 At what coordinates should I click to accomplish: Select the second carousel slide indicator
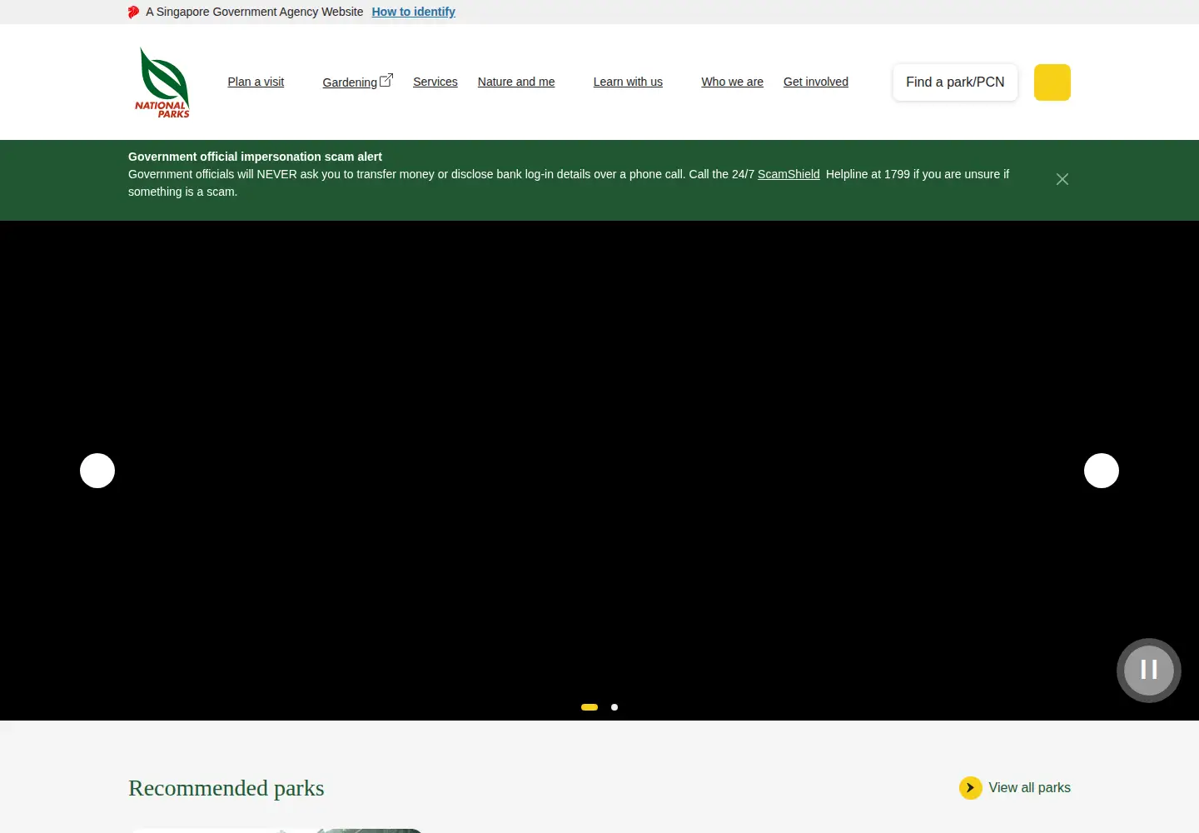coord(614,707)
